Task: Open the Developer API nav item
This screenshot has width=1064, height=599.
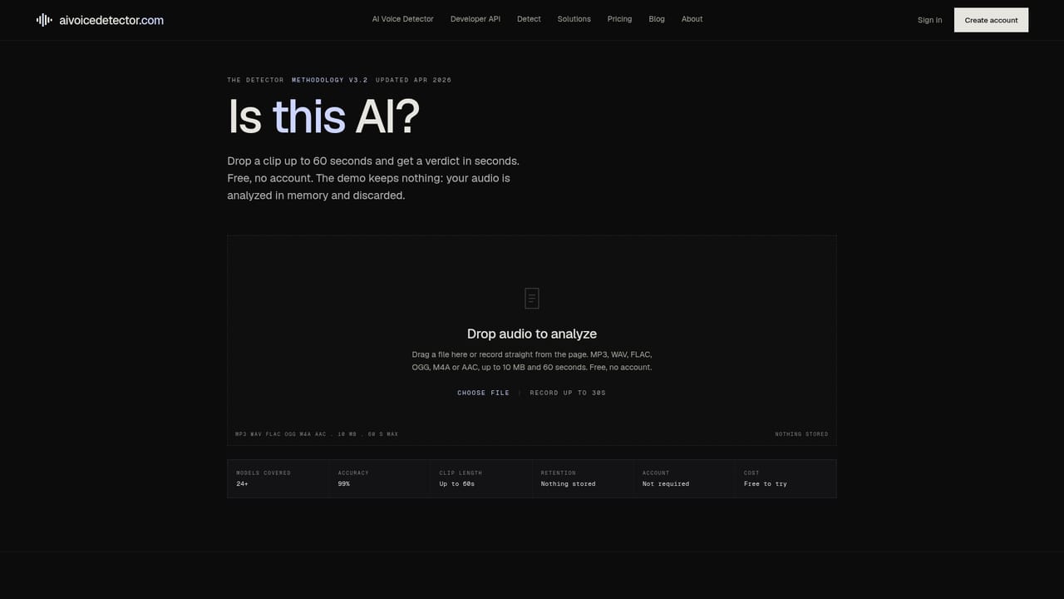Action: (x=475, y=19)
